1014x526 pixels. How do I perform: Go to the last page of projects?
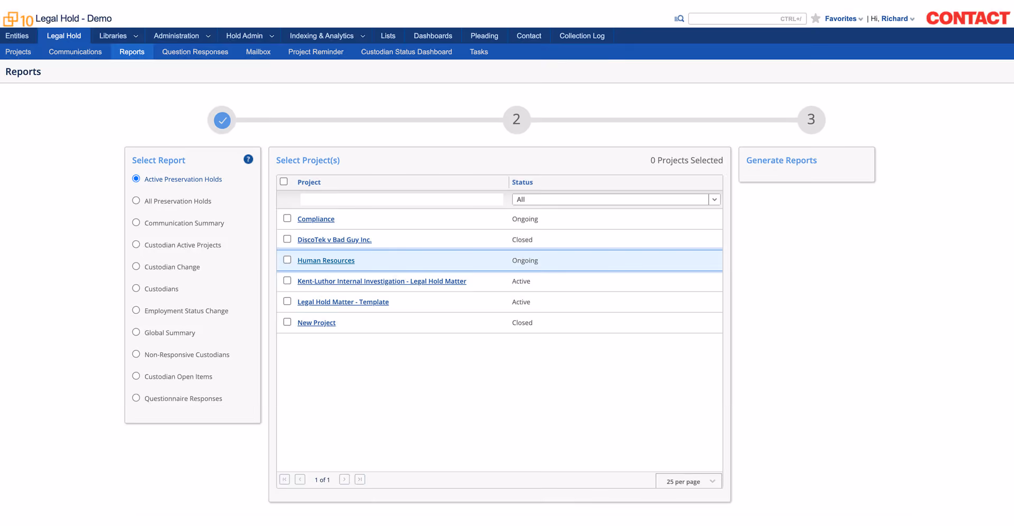[360, 480]
